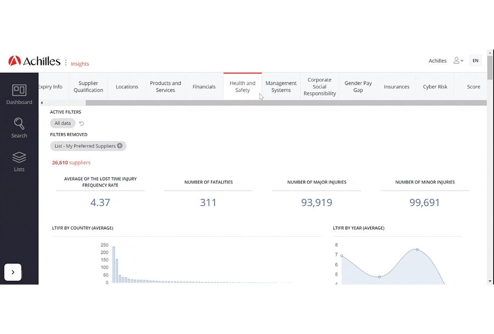This screenshot has height=334, width=494.
Task: Select the Corporate Social Responsibility tab
Action: point(319,87)
